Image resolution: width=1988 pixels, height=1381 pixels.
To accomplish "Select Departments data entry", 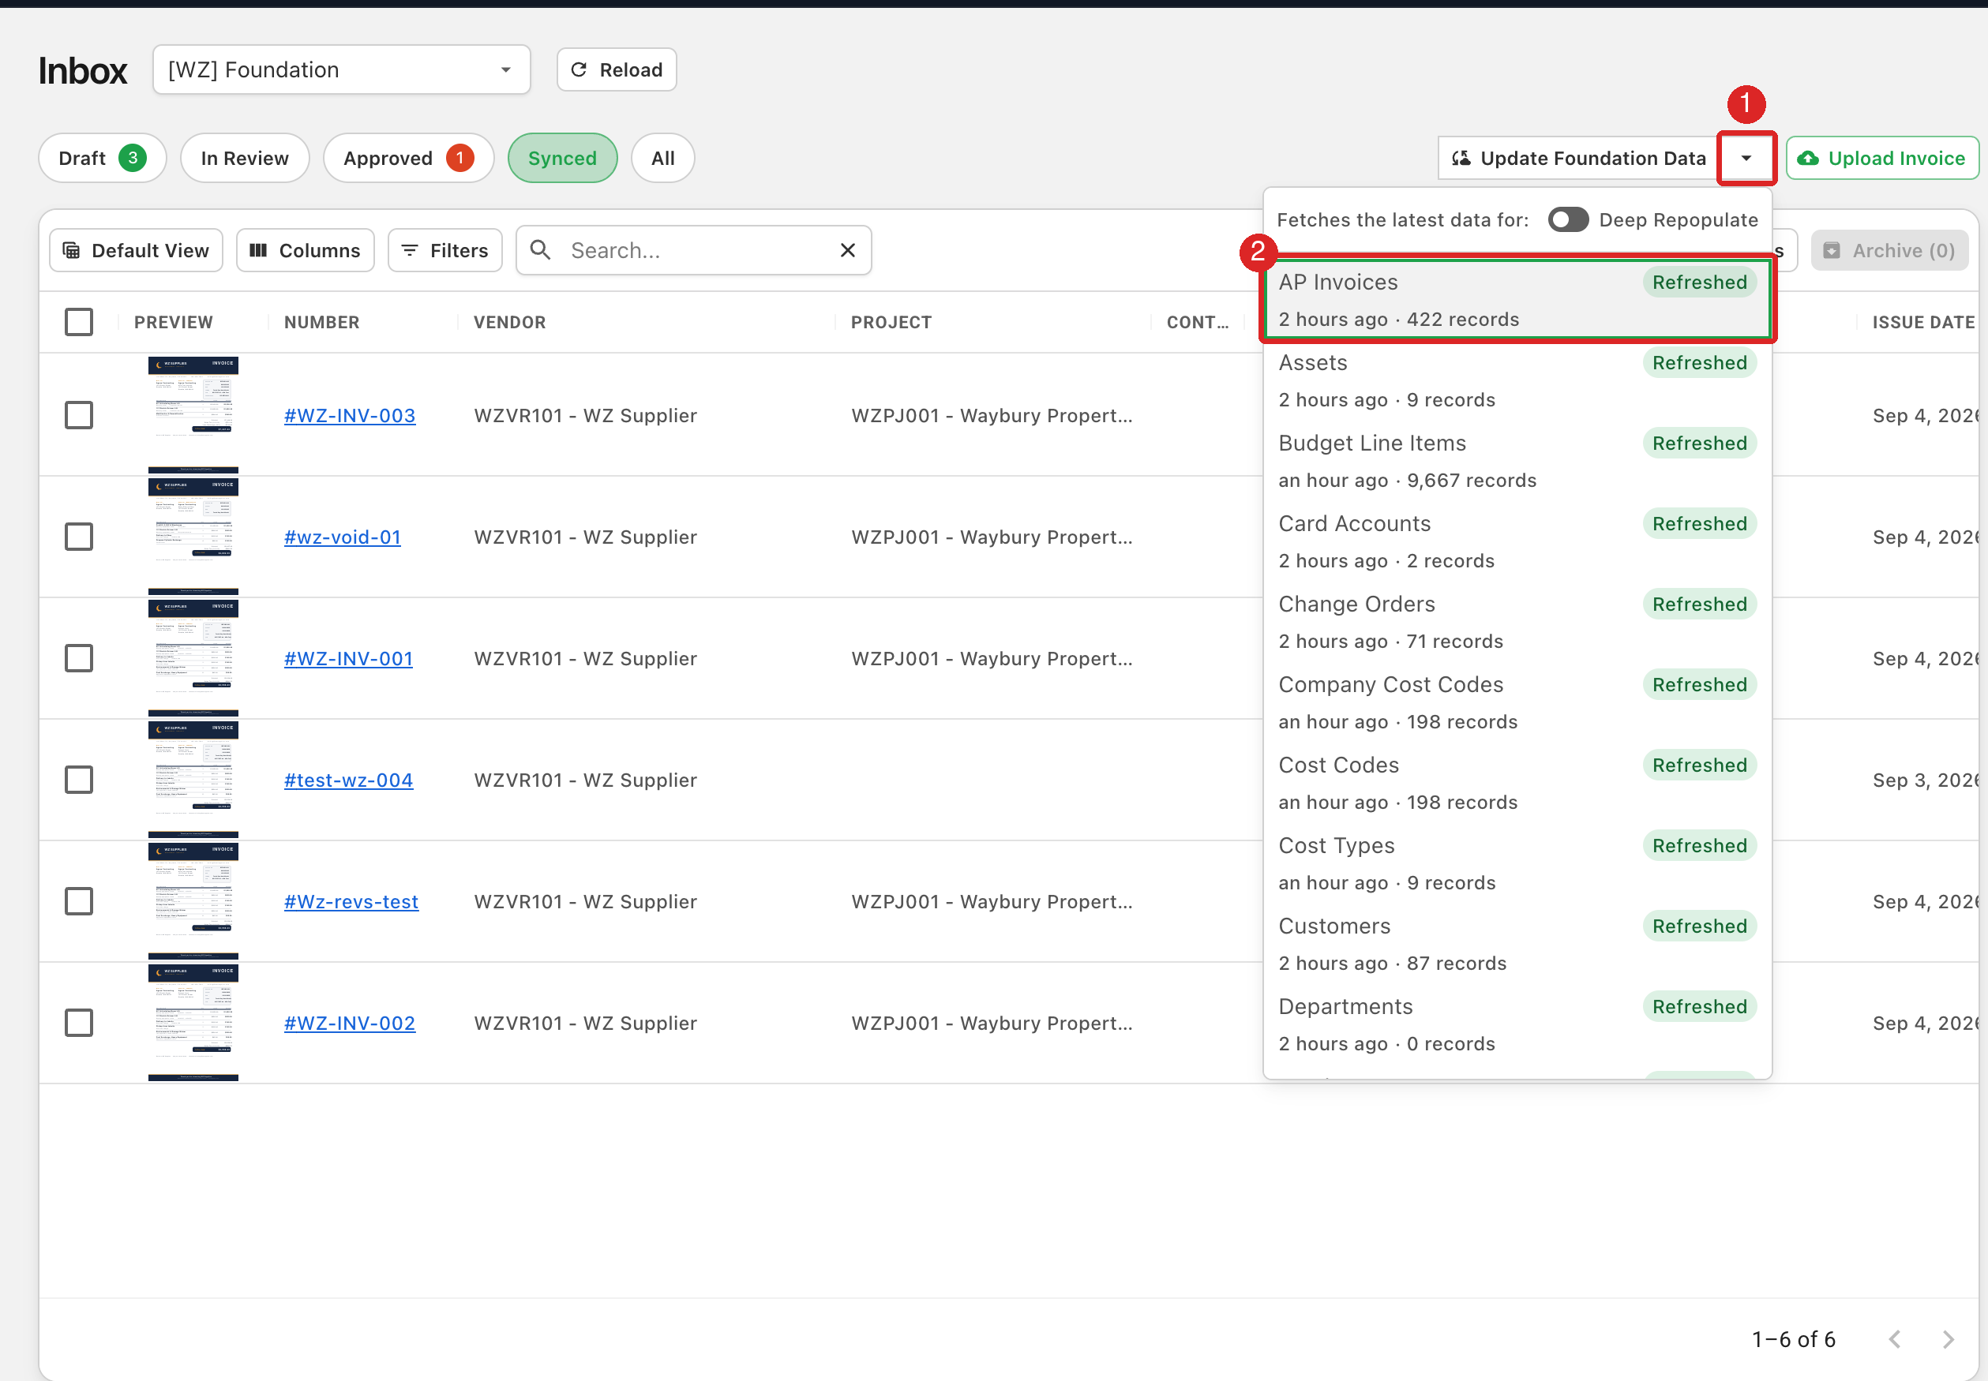I will pos(1517,1024).
